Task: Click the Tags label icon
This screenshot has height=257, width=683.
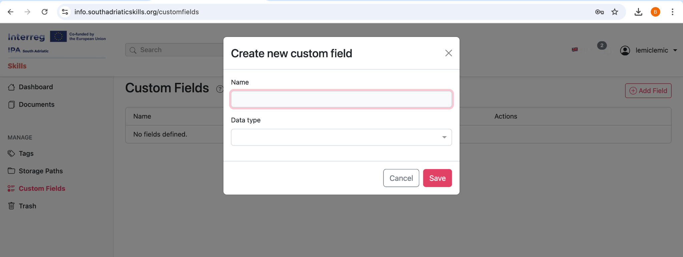Action: click(x=11, y=153)
